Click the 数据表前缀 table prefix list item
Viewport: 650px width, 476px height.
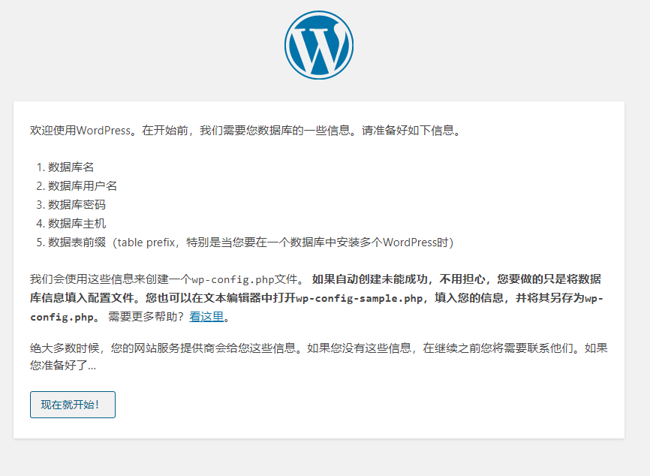[251, 243]
